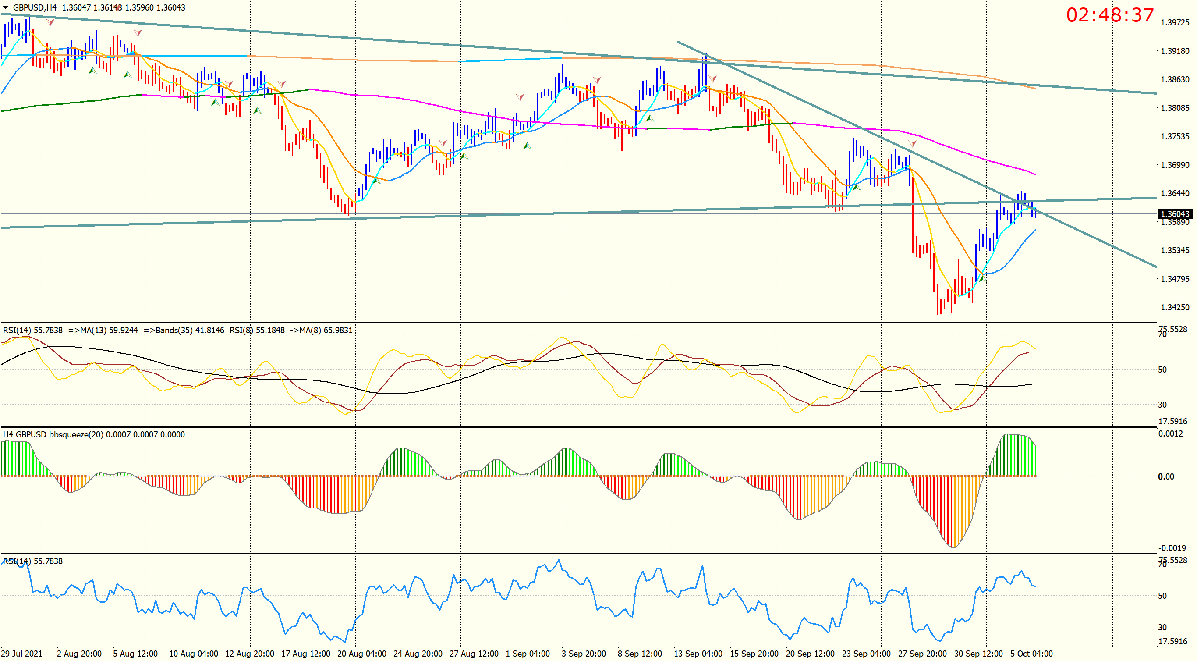This screenshot has height=661, width=1197.
Task: Click the red sell arrow near 27 Sep
Action: [912, 144]
